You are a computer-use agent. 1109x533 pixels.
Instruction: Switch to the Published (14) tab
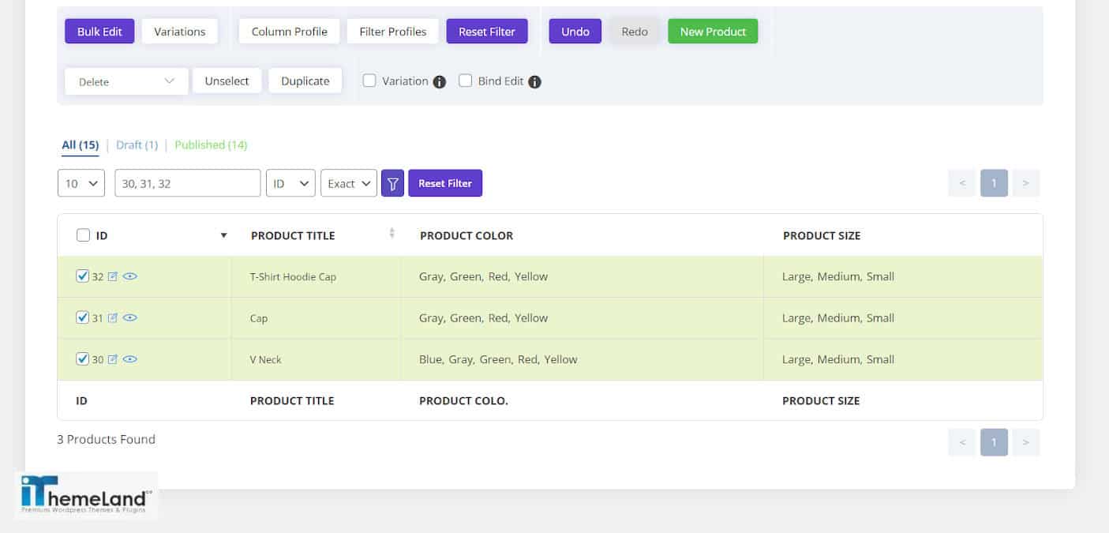click(x=211, y=145)
